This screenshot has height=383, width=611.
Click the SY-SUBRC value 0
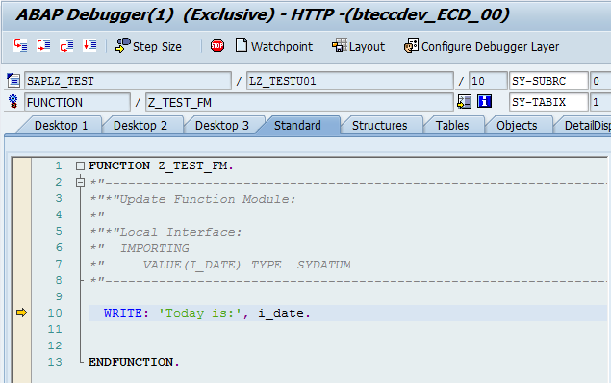pyautogui.click(x=600, y=81)
